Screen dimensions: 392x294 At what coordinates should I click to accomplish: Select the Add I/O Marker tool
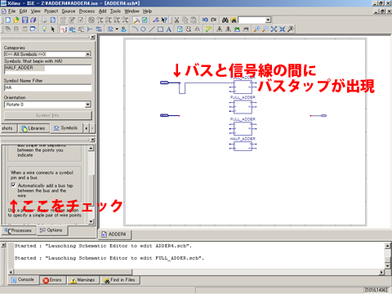click(99, 29)
